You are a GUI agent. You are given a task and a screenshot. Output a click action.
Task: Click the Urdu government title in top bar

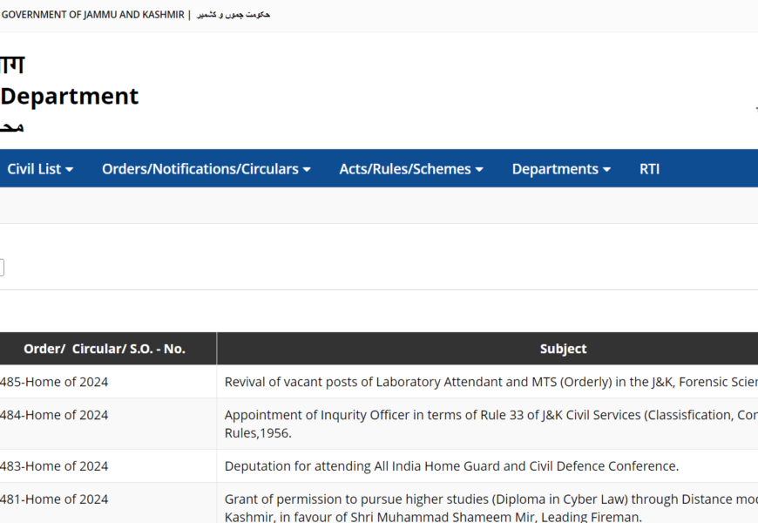pyautogui.click(x=233, y=15)
